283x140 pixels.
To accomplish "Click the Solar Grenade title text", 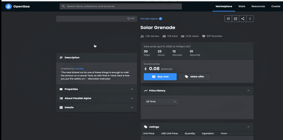I will [x=158, y=28].
